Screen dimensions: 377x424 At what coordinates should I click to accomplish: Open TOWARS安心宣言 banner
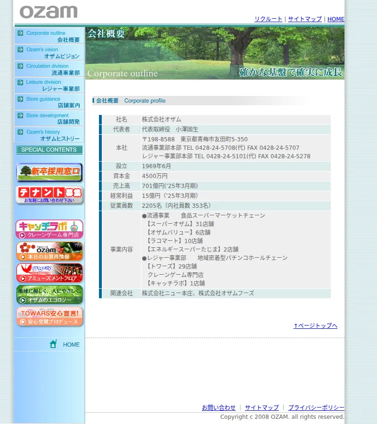point(49,317)
